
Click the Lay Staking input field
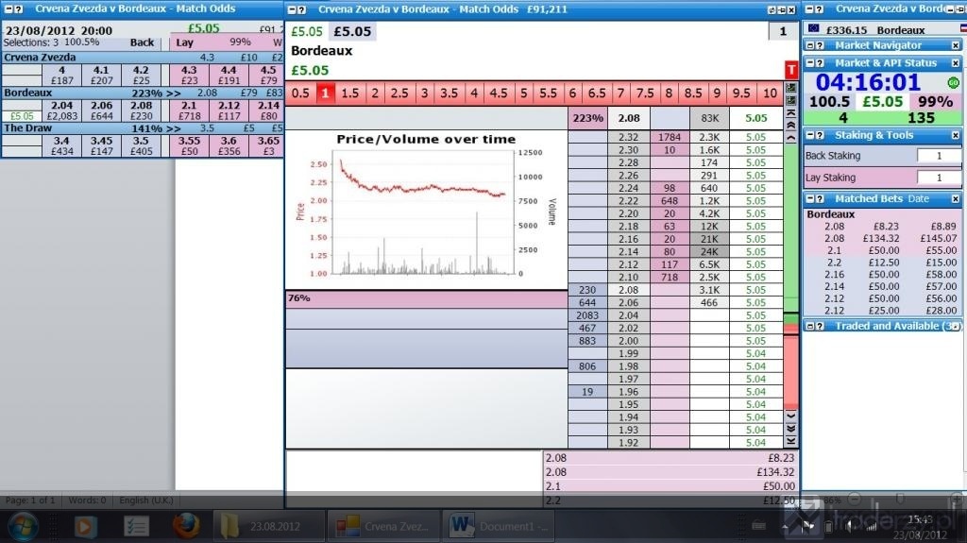coord(939,178)
